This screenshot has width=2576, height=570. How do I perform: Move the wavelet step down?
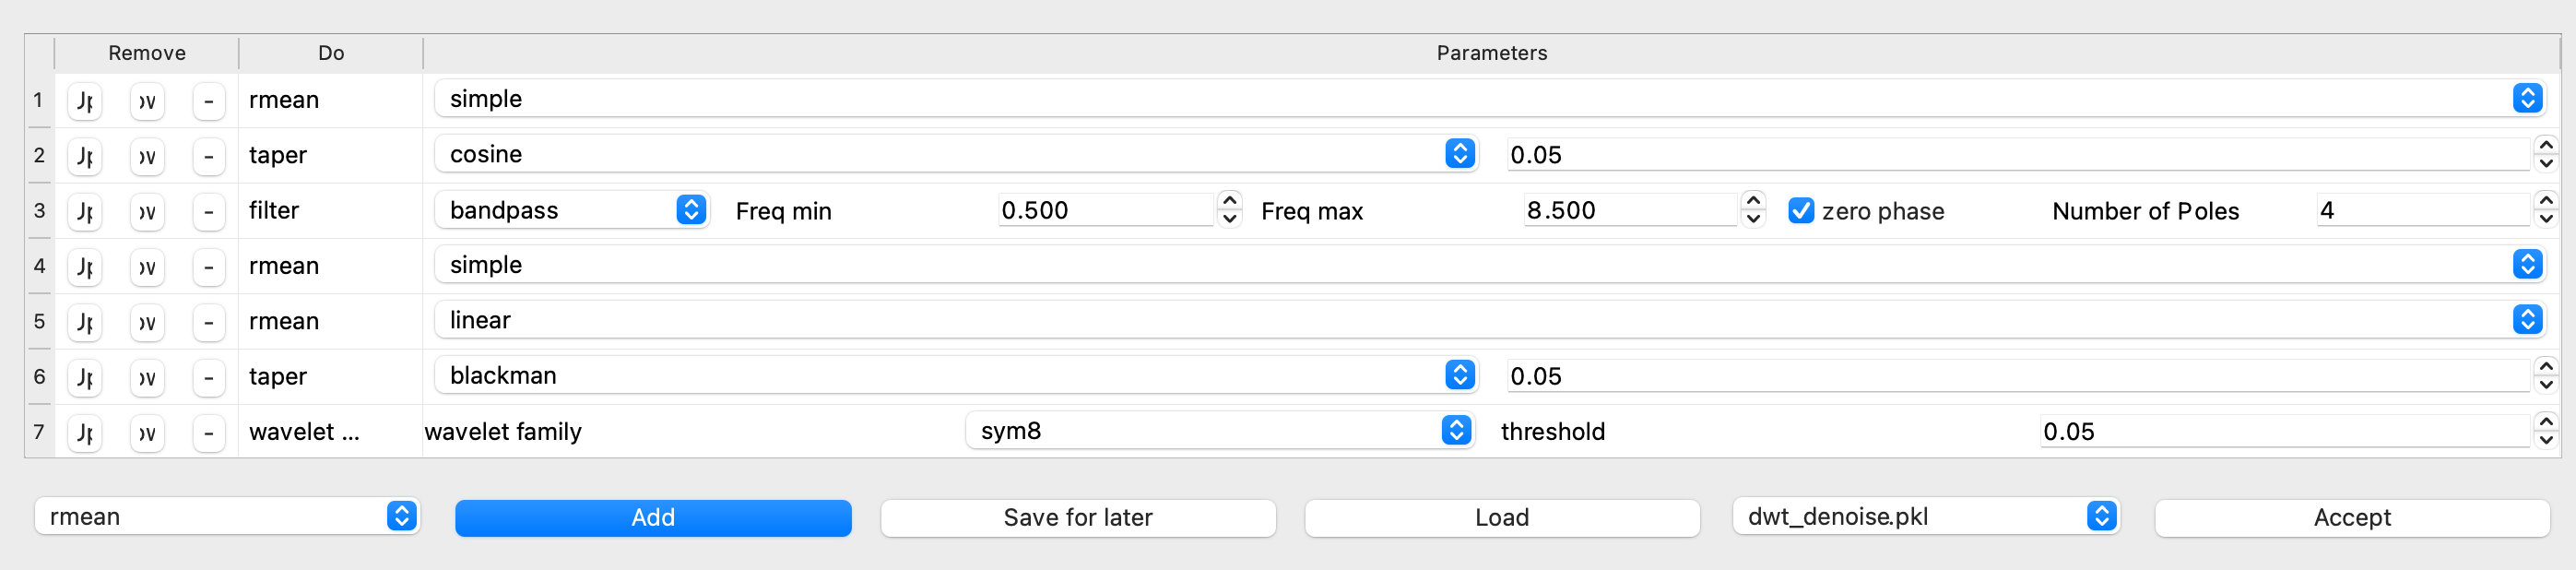[147, 433]
